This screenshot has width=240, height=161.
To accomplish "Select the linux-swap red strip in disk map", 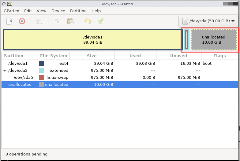I will pyautogui.click(x=187, y=40).
